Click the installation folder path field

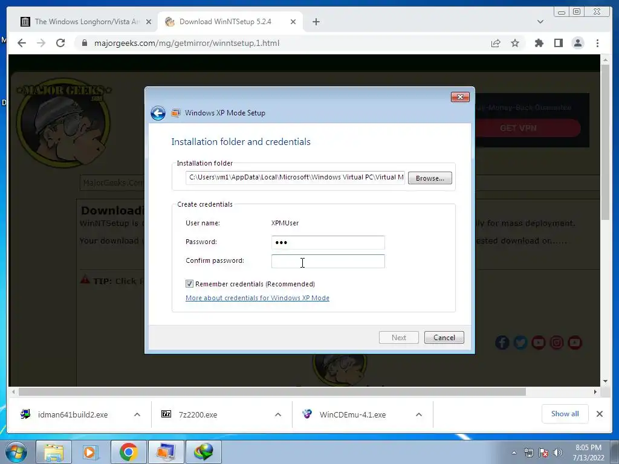pos(295,177)
